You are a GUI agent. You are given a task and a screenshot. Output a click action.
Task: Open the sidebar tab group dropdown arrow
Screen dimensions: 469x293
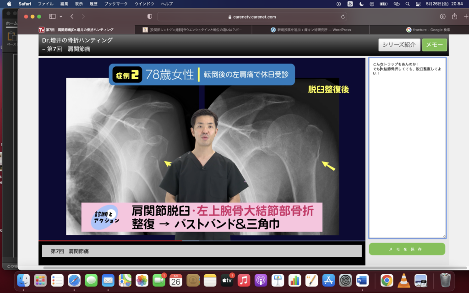(x=60, y=16)
